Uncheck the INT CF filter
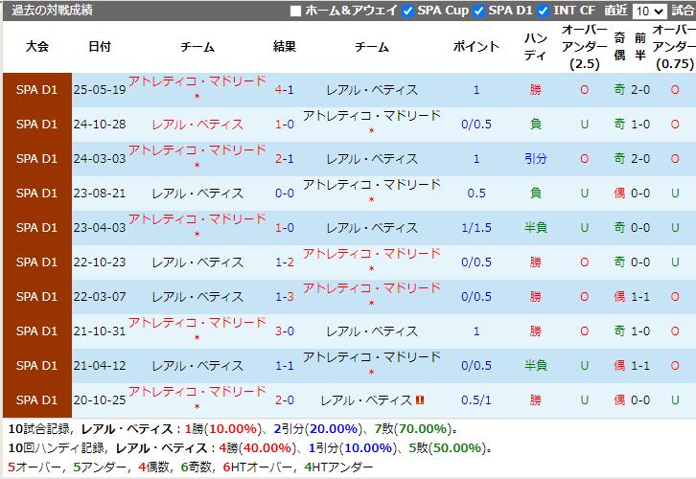Screen dimensions: 696x479 [544, 11]
